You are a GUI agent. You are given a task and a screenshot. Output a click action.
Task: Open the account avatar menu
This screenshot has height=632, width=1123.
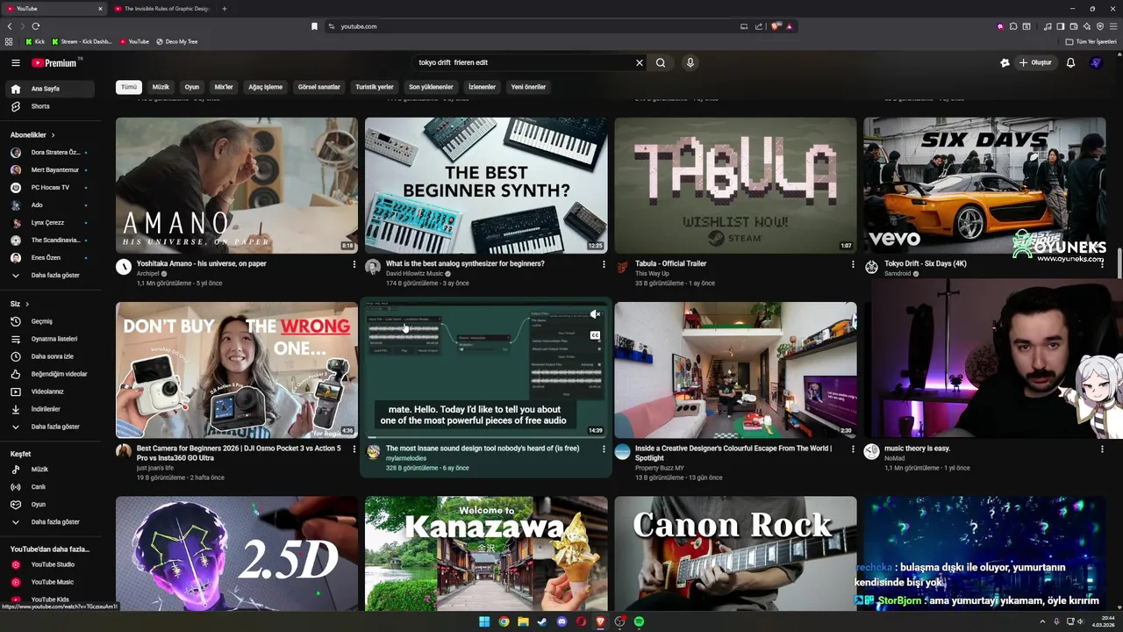pos(1096,62)
